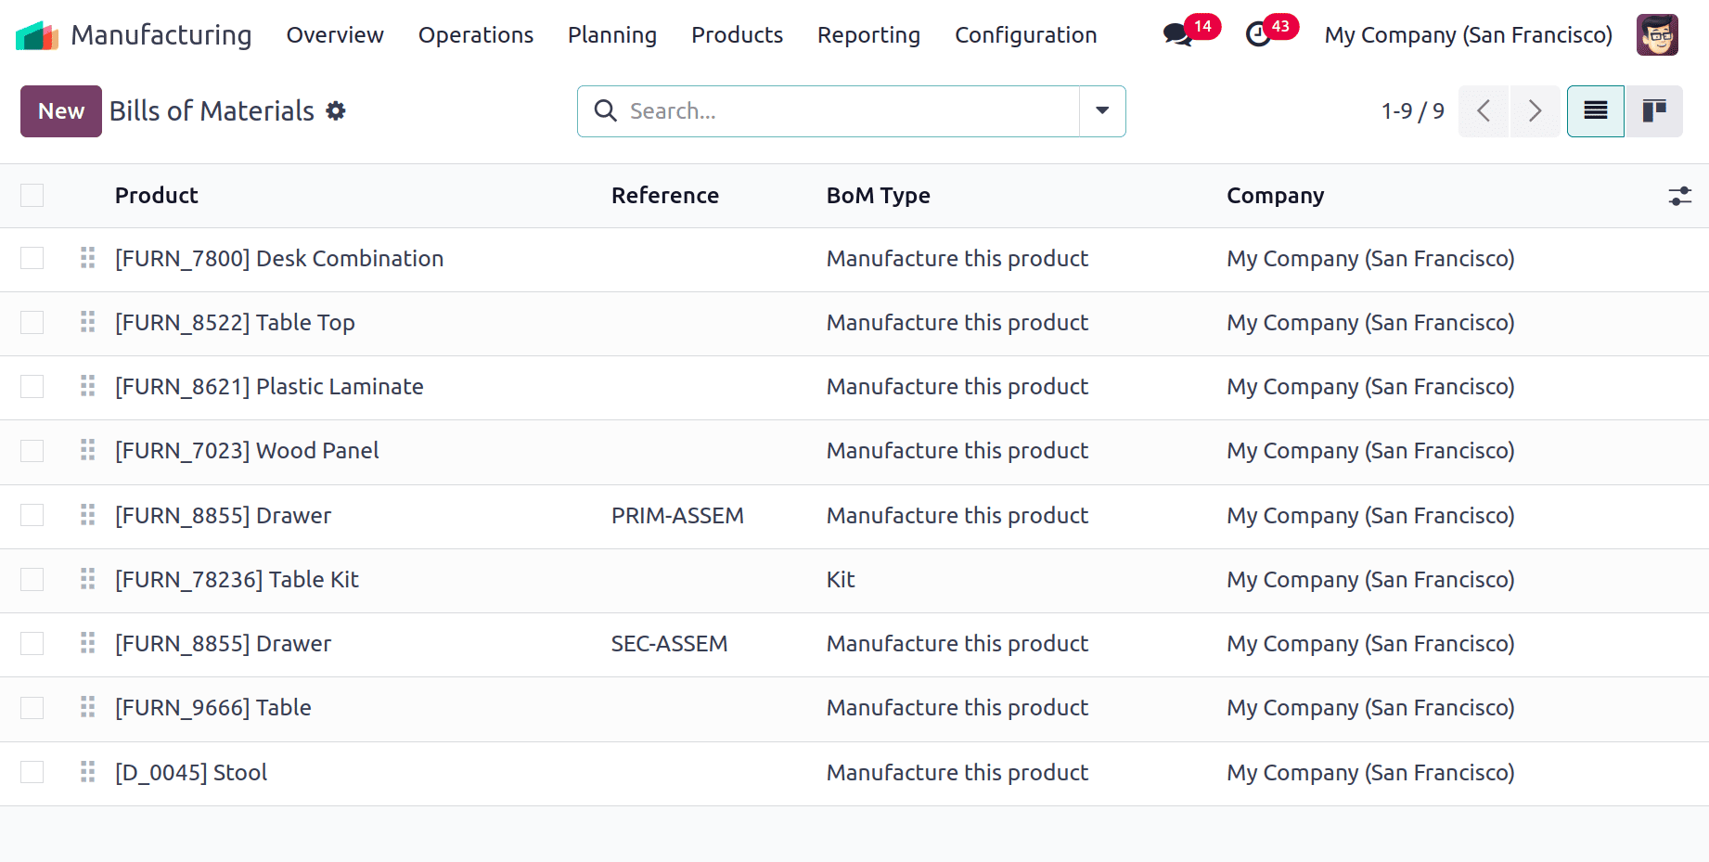Select the SEC-ASSEM Drawer row checkbox
This screenshot has height=862, width=1709.
click(x=32, y=643)
